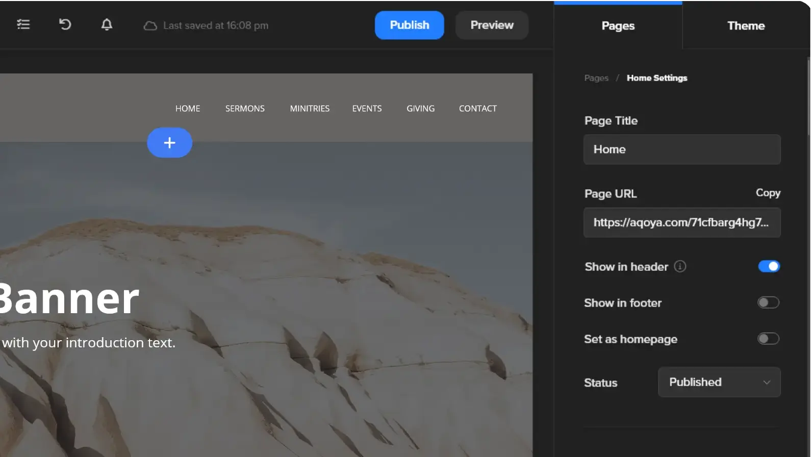
Task: Open notifications bell icon
Action: (107, 24)
